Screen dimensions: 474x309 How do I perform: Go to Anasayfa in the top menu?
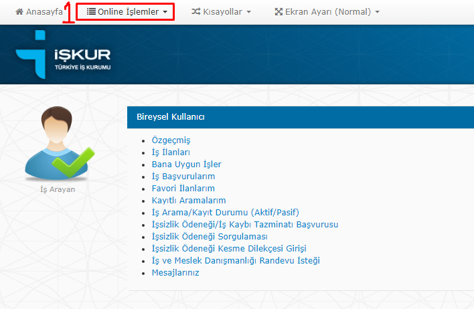[44, 12]
